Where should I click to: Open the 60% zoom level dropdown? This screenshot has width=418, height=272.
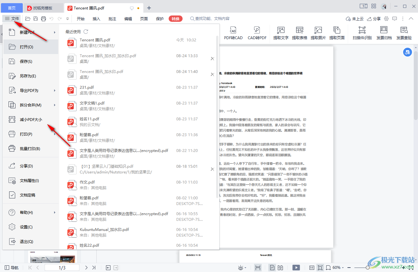click(x=339, y=268)
